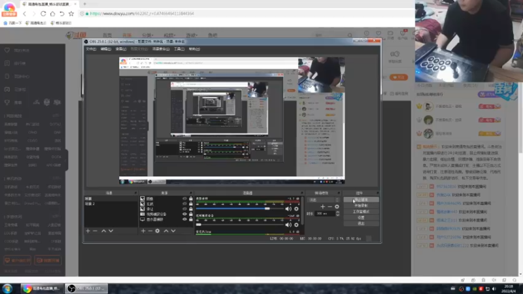Pop out the 控件 dock panel
Screen dimensions: 523x294
(378, 193)
